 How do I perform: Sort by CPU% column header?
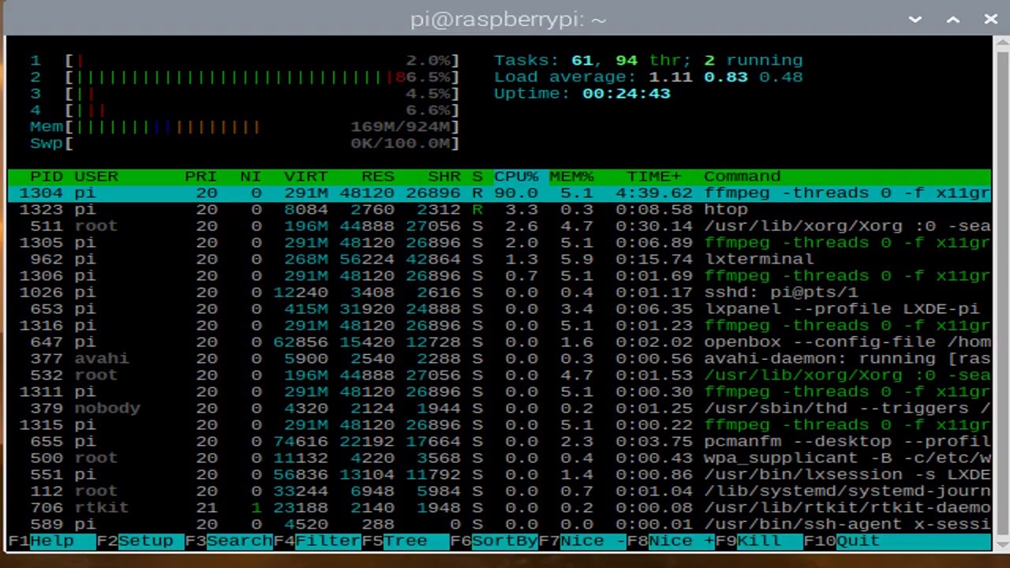click(516, 177)
